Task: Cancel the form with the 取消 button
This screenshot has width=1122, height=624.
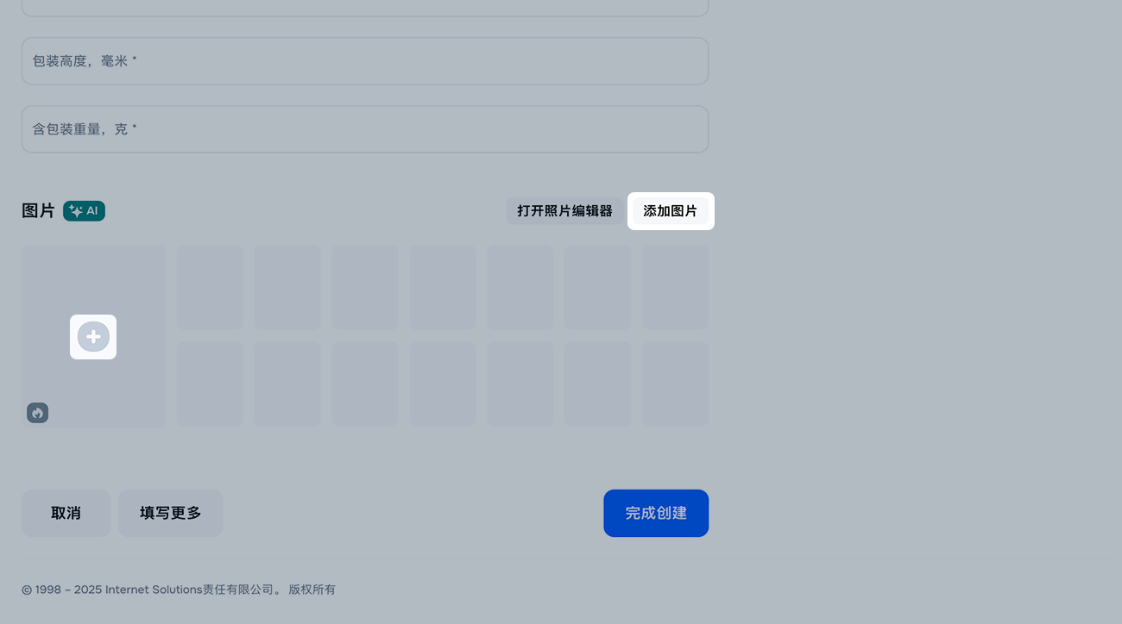Action: tap(66, 513)
